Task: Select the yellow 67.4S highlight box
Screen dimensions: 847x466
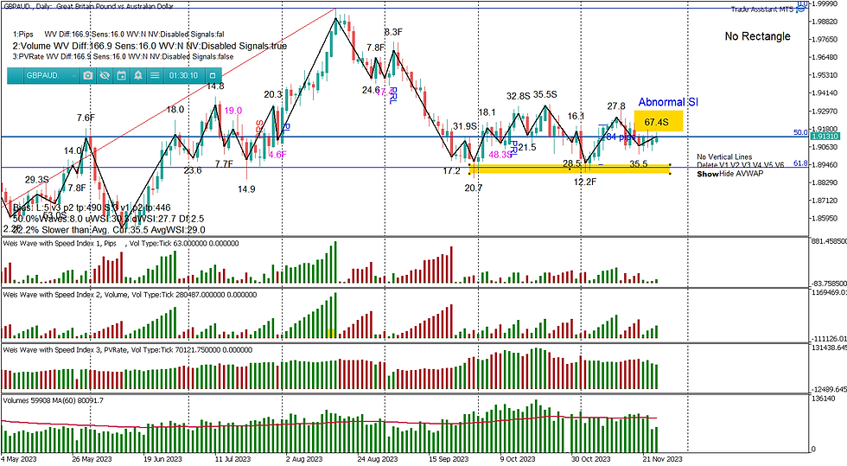Action: 659,122
